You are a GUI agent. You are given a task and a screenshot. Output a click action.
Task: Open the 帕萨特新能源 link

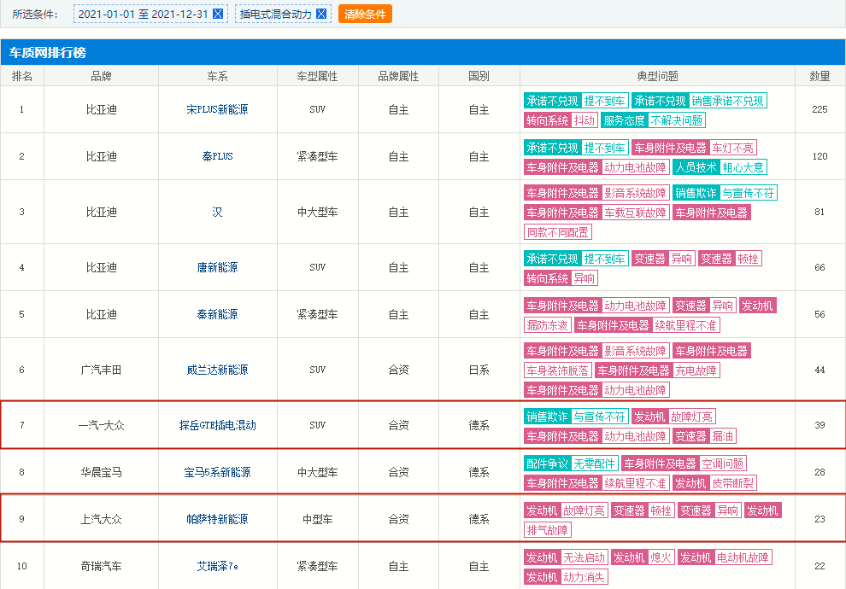click(217, 519)
